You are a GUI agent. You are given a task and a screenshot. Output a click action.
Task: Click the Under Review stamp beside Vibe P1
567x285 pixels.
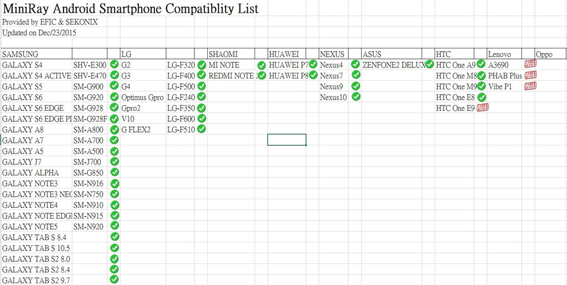click(531, 86)
